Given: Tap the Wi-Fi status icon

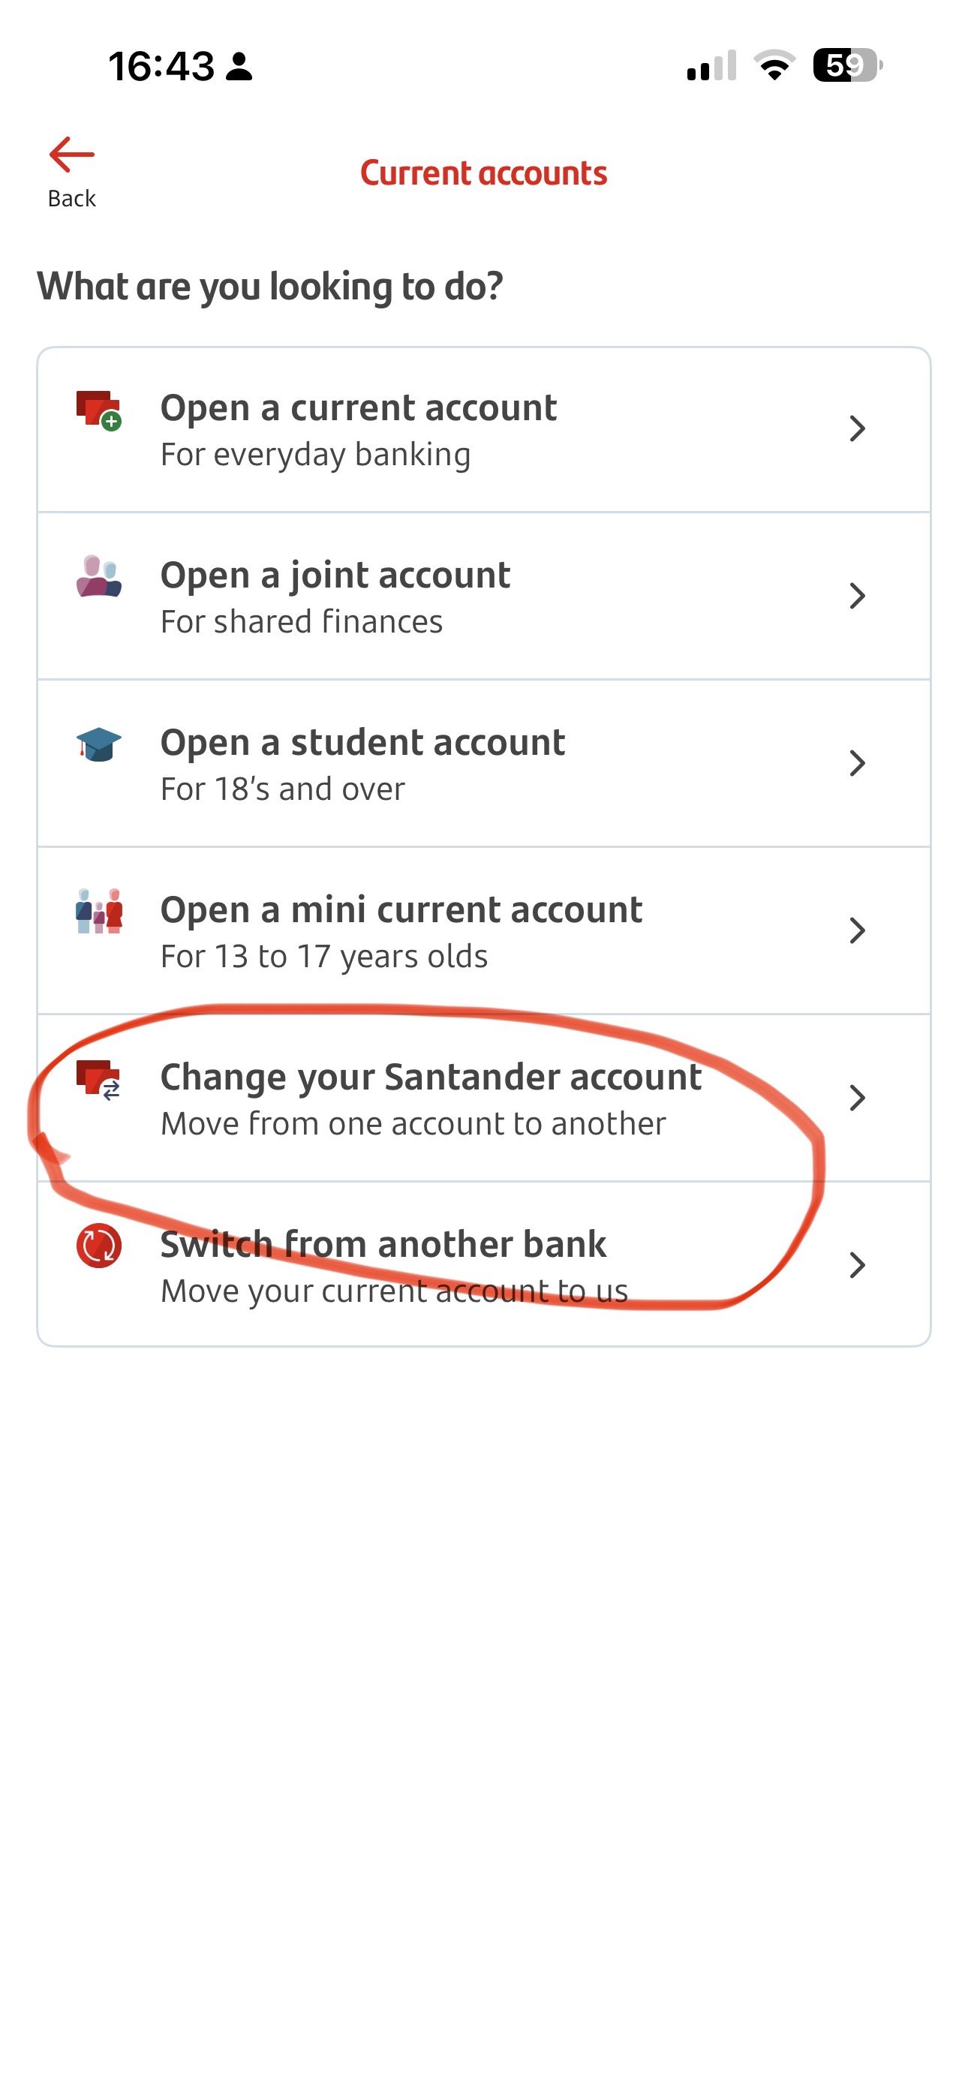Looking at the screenshot, I should point(774,65).
